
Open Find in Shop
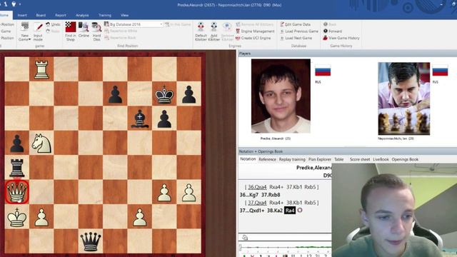coord(71,31)
